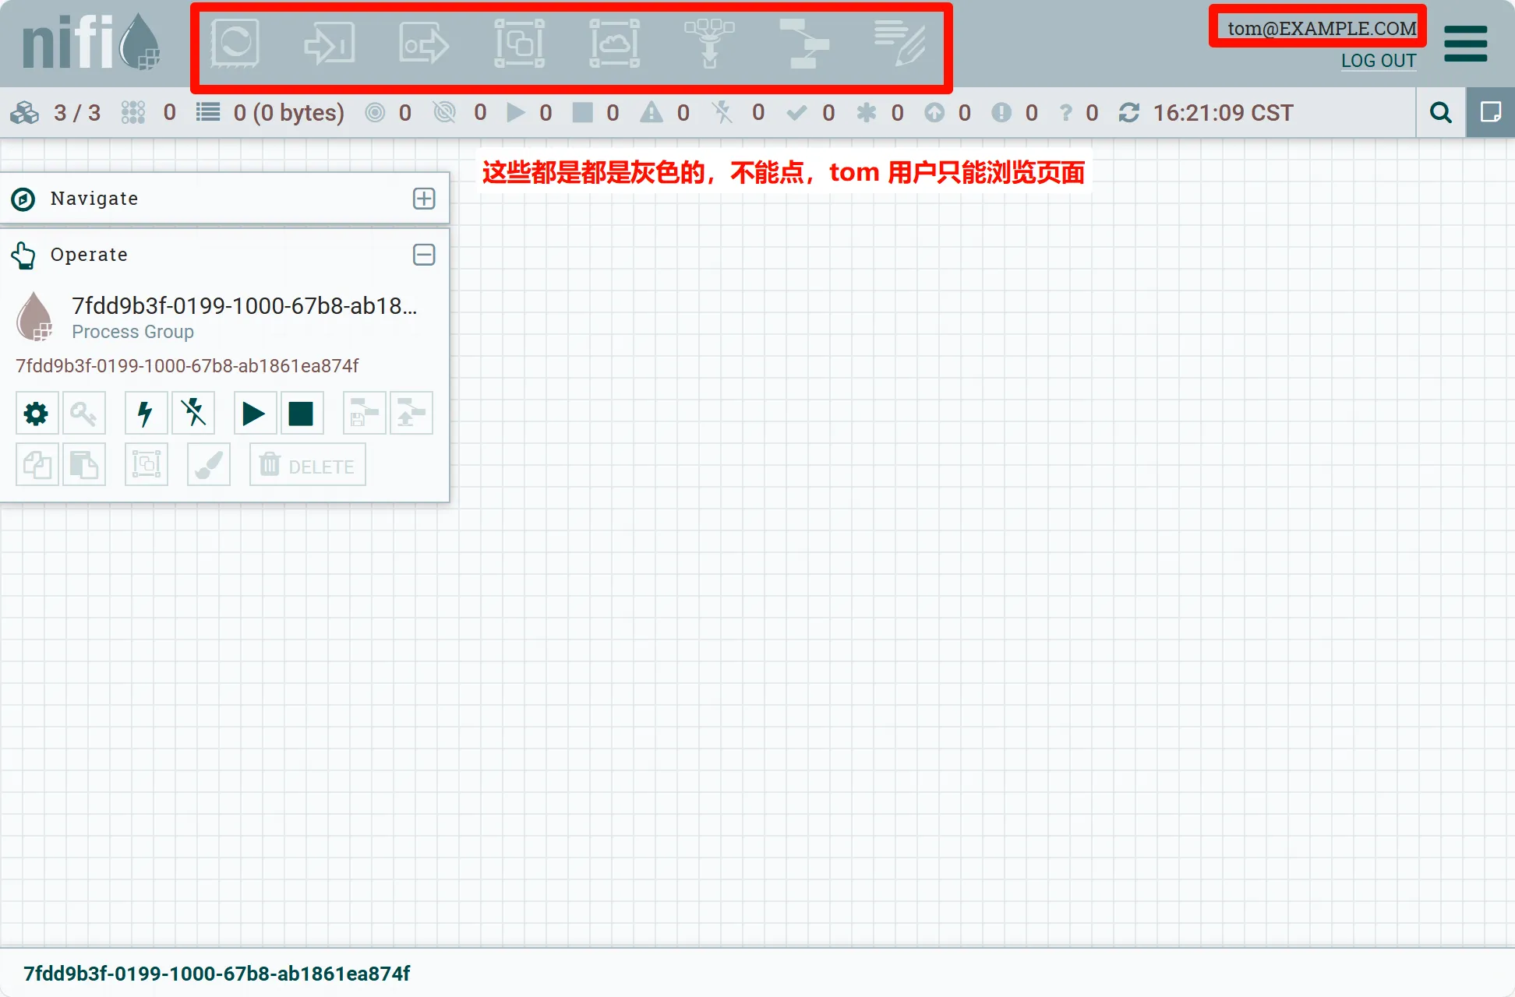Screen dimensions: 1515x997
Task: Select the Input Port toolbar icon
Action: tap(330, 44)
